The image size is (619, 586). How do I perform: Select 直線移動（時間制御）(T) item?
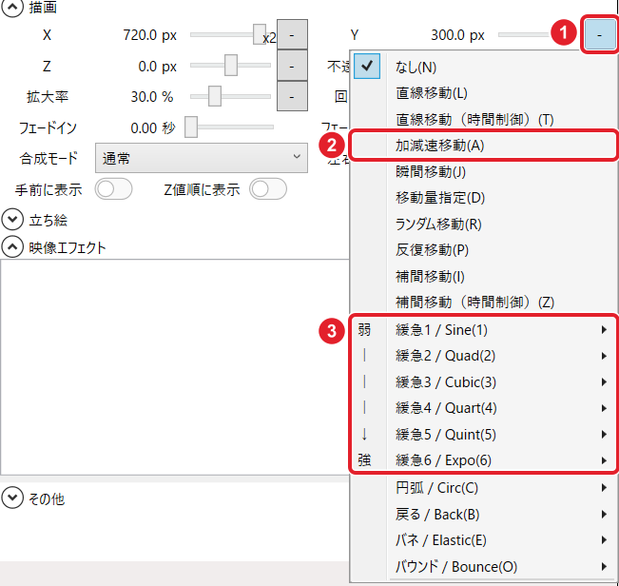pos(484,119)
